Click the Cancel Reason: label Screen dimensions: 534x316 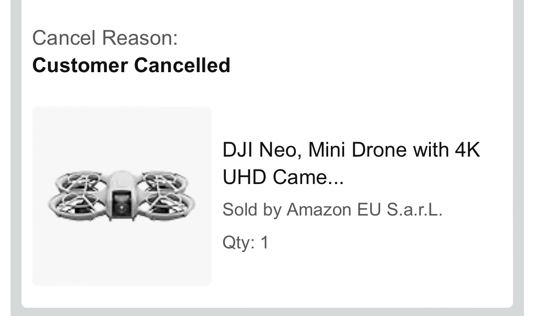[x=105, y=37]
